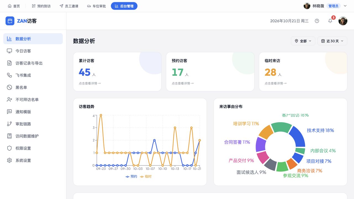Click the 技术支持 18% label
Viewport: 354px width, 199px height.
[320, 130]
